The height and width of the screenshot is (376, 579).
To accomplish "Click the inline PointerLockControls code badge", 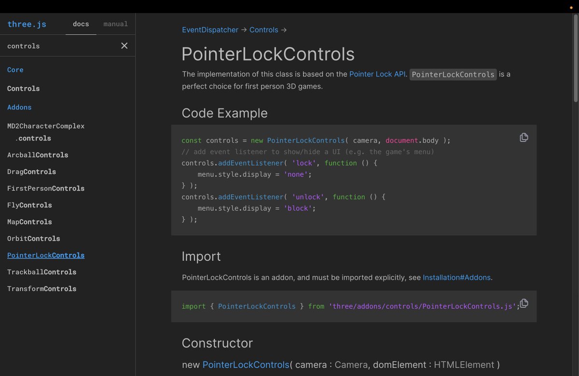I will coord(453,74).
